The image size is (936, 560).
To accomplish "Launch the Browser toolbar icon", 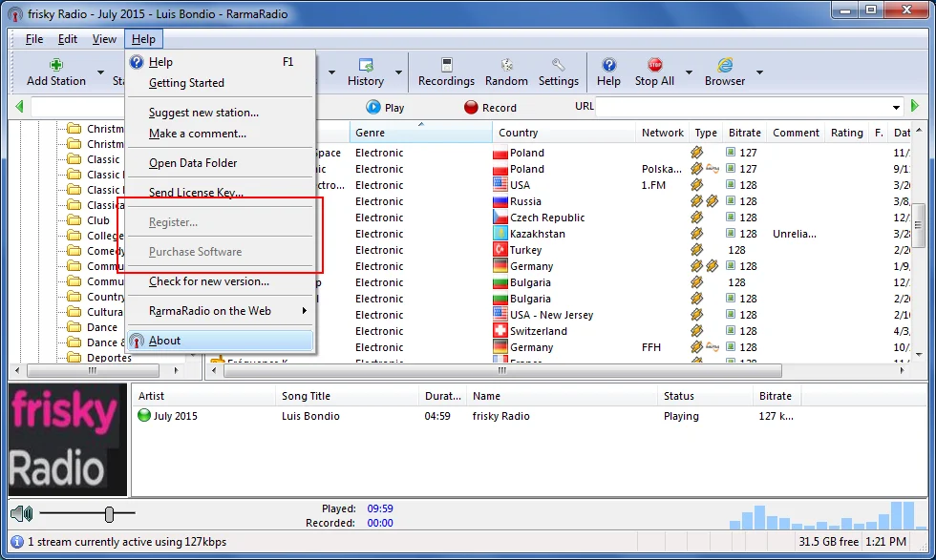I will tap(725, 65).
